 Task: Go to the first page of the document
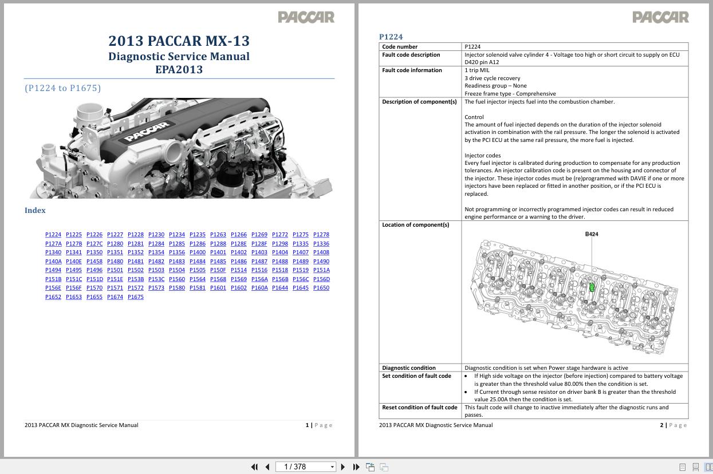click(x=254, y=467)
